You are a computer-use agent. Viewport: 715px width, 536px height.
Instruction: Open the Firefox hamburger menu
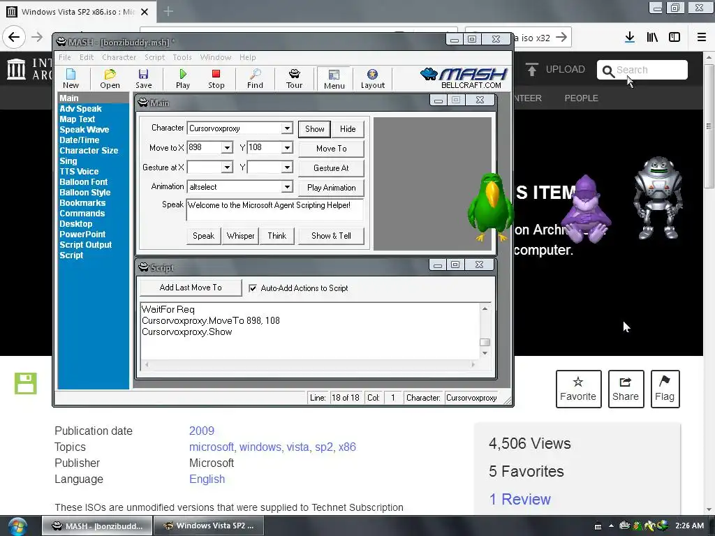pyautogui.click(x=702, y=38)
